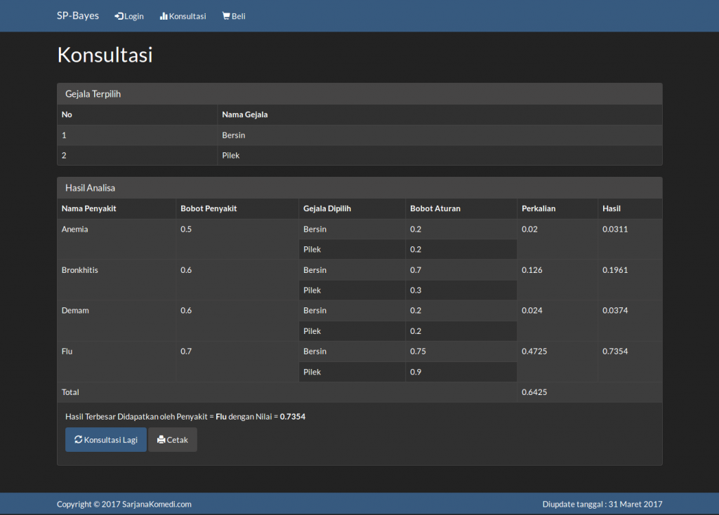Open the Beli navbar item
The width and height of the screenshot is (719, 515).
click(234, 16)
